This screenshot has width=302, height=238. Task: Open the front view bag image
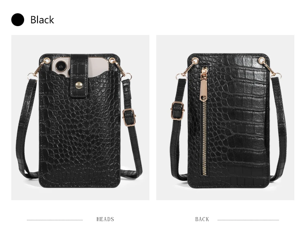pos(80,117)
